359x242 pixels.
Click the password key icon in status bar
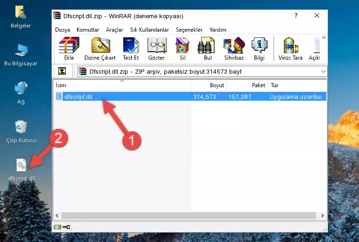(66, 227)
